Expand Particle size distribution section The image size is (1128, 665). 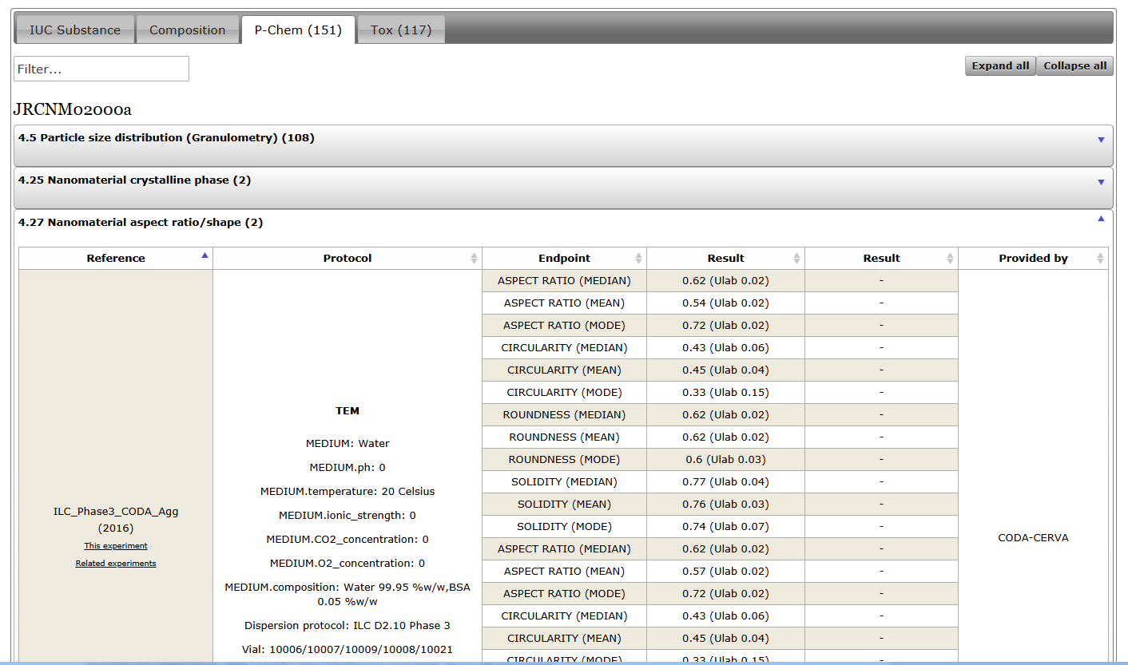pos(1101,140)
